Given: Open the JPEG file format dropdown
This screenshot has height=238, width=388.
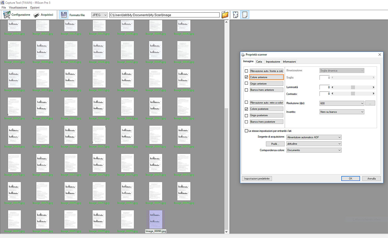Looking at the screenshot, I should 99,15.
